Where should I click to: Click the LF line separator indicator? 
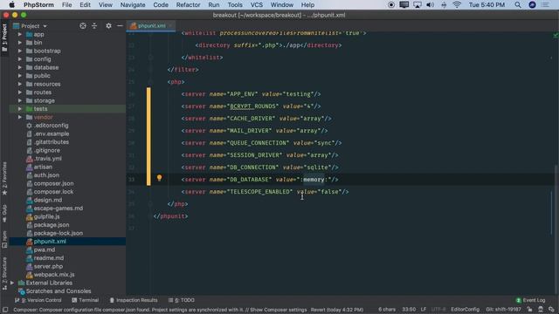(423, 310)
